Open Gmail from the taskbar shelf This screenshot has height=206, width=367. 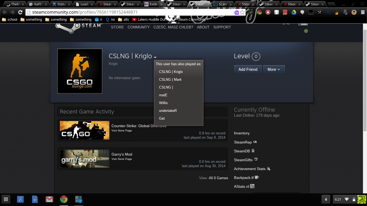point(49,199)
